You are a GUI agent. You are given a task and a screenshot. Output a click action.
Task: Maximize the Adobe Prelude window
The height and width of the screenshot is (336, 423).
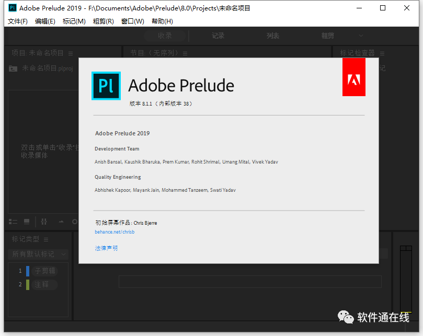click(x=383, y=8)
